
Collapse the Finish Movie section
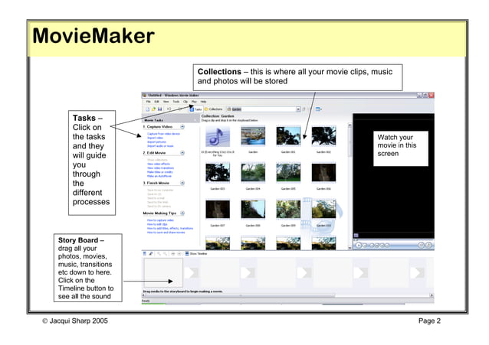tap(182, 183)
